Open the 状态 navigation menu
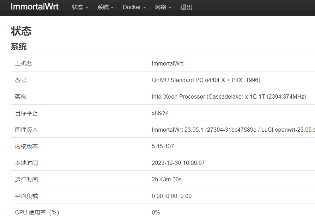The image size is (315, 218). [80, 7]
